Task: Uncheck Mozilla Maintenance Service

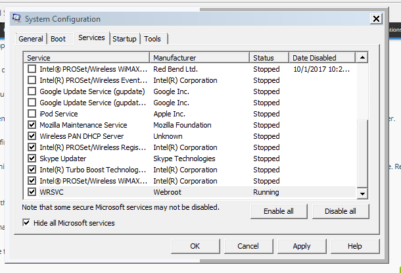Action: point(32,125)
